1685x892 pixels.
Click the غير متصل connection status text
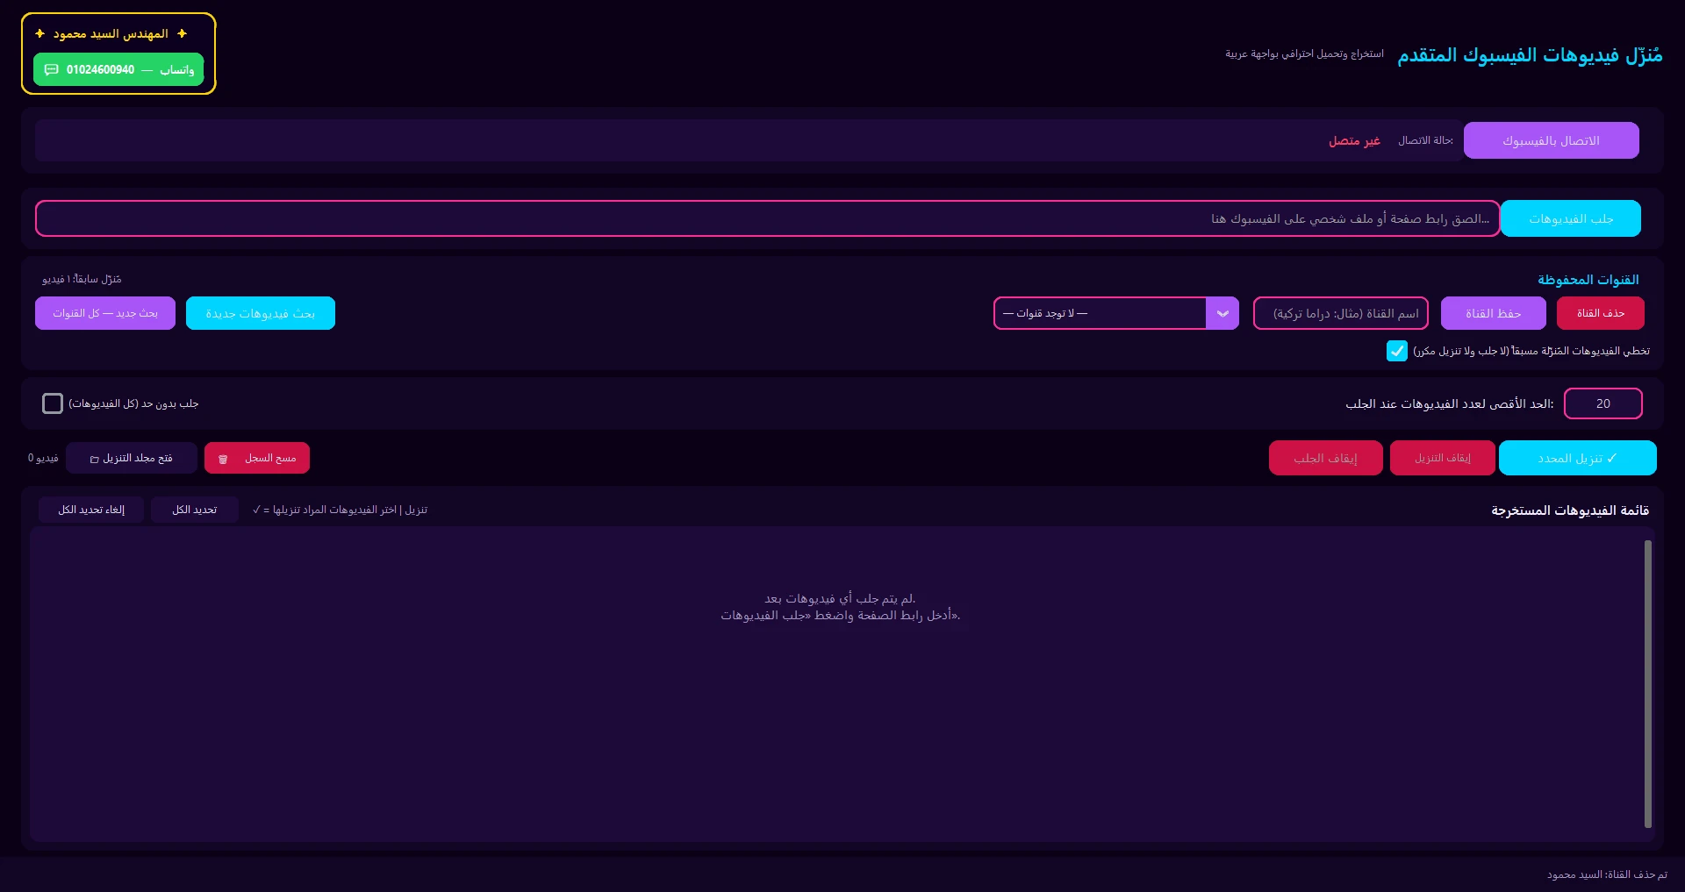point(1354,140)
